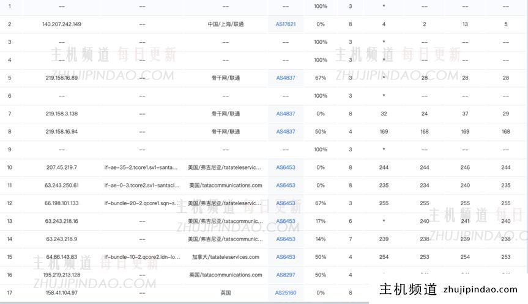Open AS6453 link in 207.45.219.7 row
528x304 pixels.
pos(286,167)
